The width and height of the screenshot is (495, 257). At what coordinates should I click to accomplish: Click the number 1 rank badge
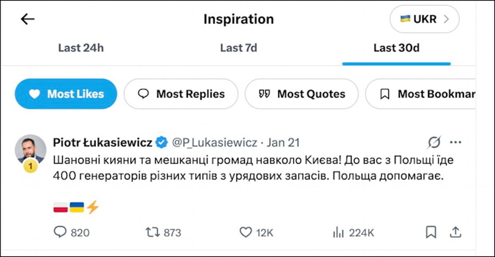coord(30,166)
